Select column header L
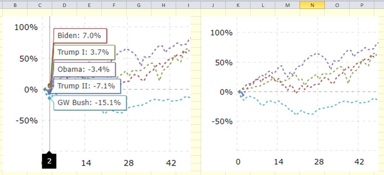Viewport: 384px width, 175px height. coord(262,5)
